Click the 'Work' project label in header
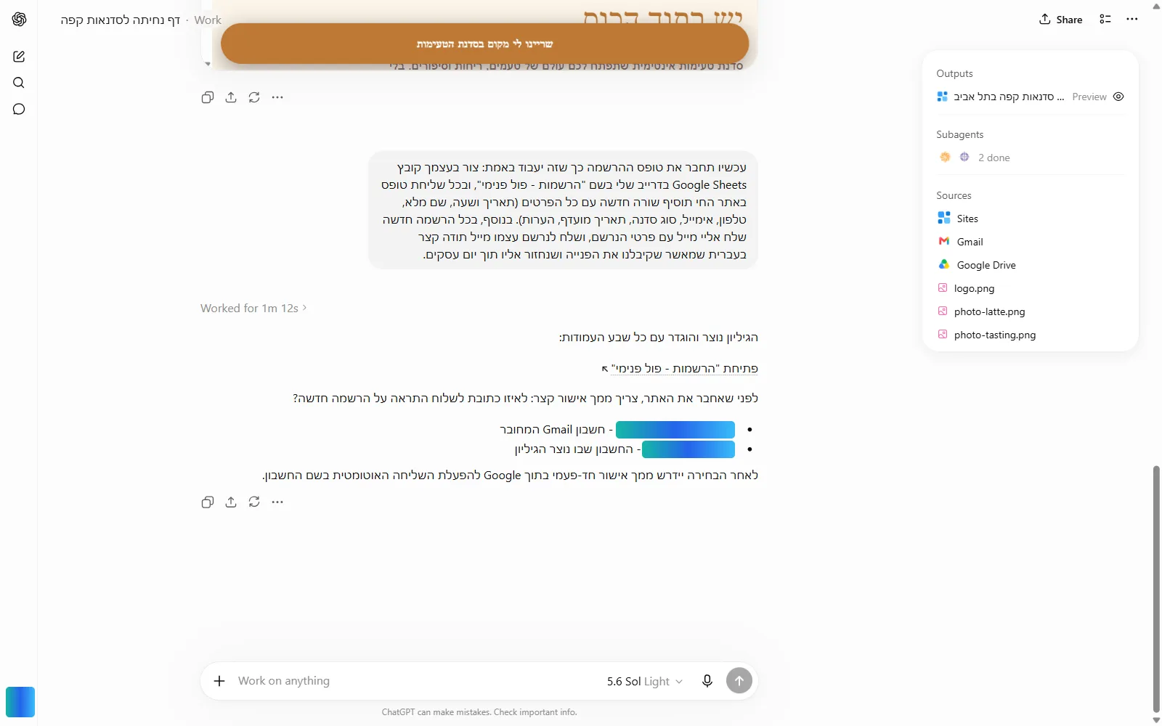 [208, 20]
